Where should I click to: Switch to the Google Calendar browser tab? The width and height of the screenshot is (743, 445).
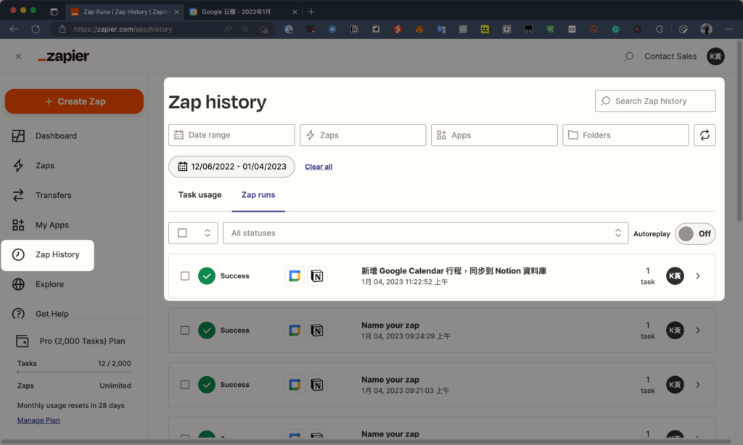[244, 12]
